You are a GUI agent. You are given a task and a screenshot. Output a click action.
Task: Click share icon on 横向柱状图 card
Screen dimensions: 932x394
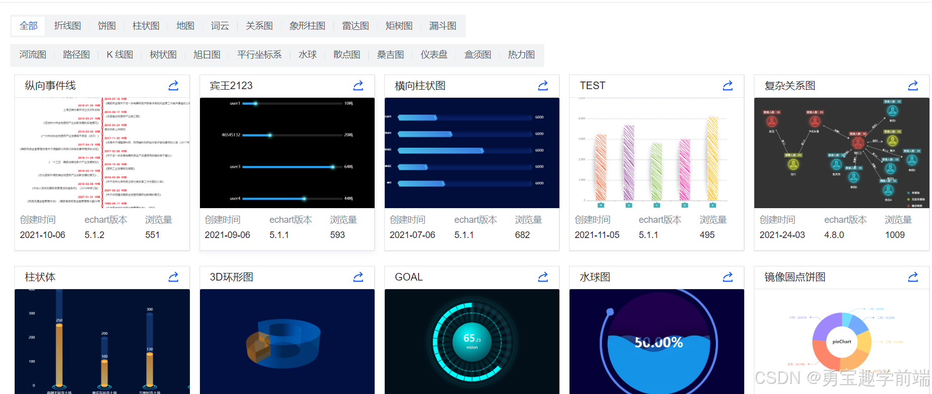[543, 86]
